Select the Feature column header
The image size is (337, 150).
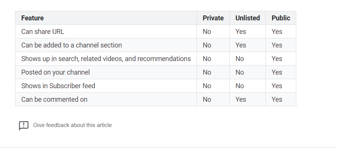pos(32,18)
